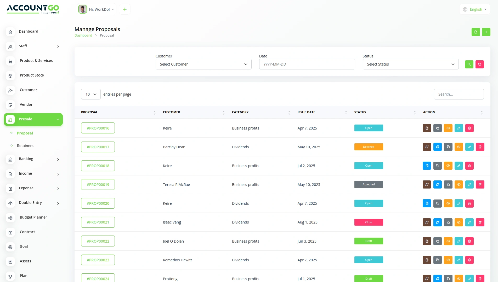
Task: Click the Date filter input field
Action: tap(307, 64)
